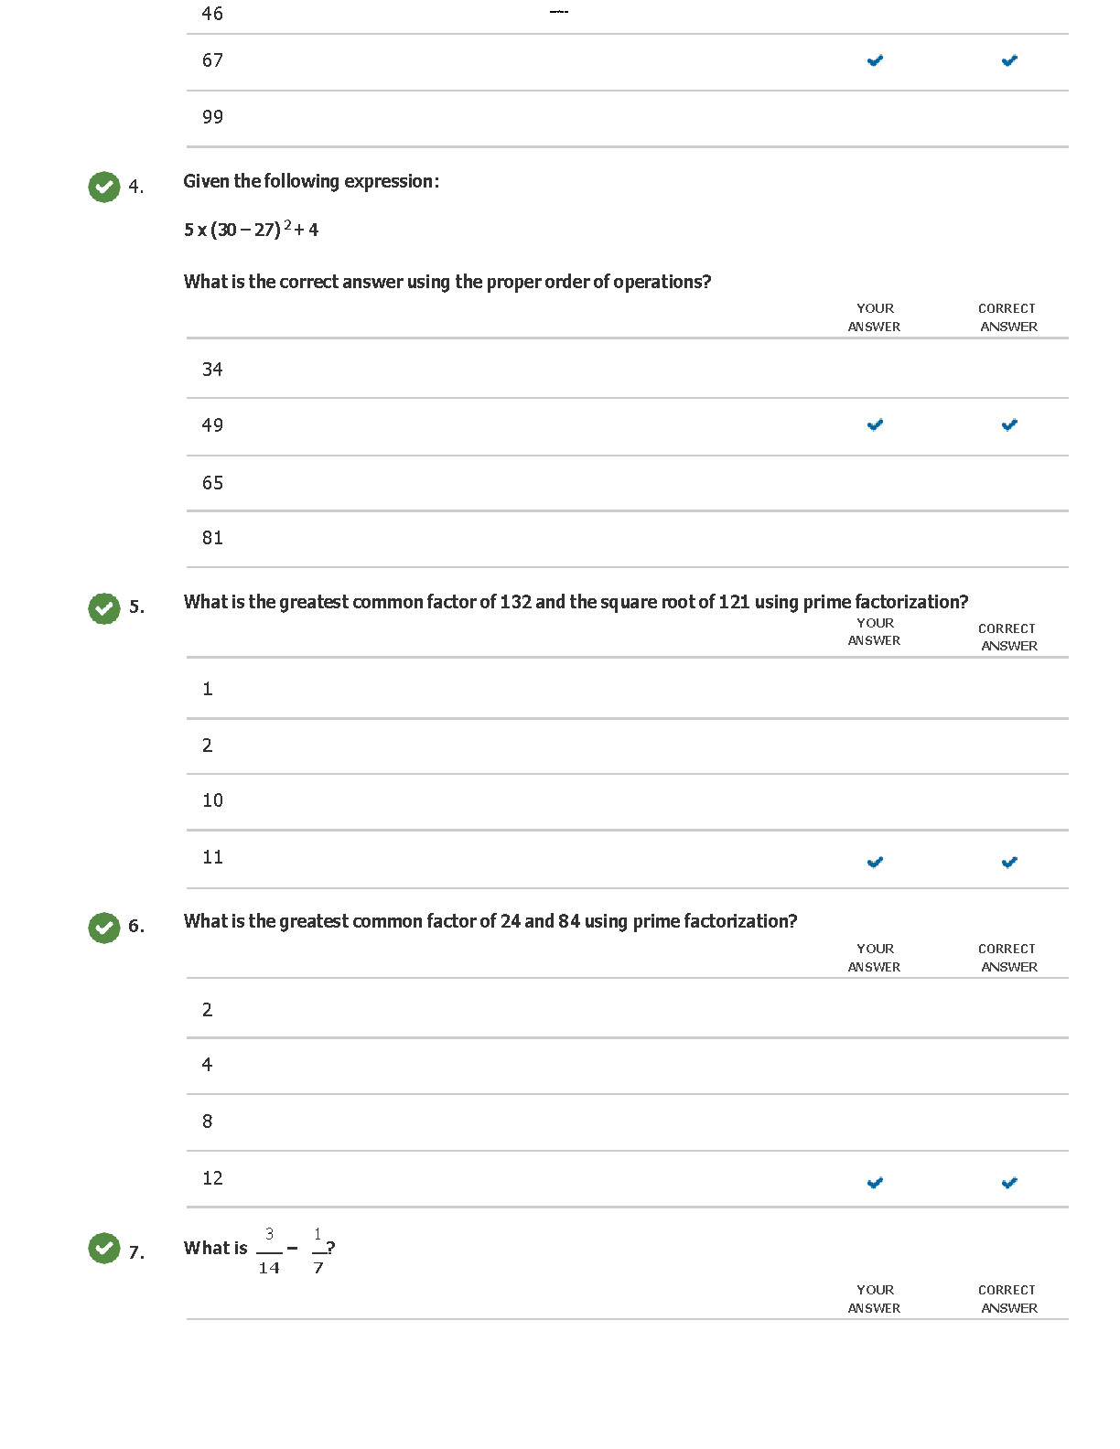Click the question 6 text about 24 and 84

pyautogui.click(x=490, y=921)
